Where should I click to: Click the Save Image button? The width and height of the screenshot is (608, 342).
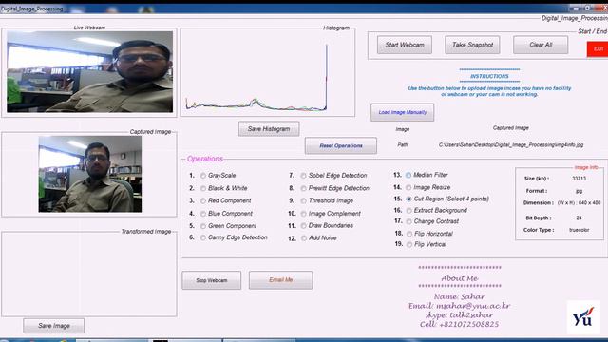(53, 326)
